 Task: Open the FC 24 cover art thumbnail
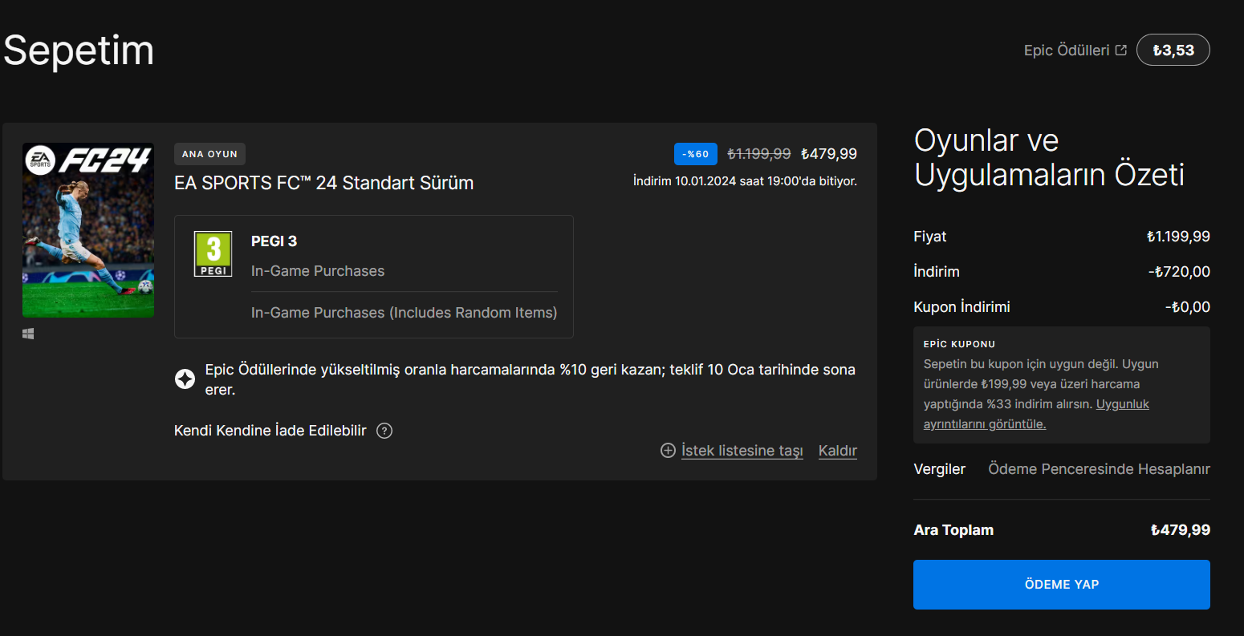[88, 230]
